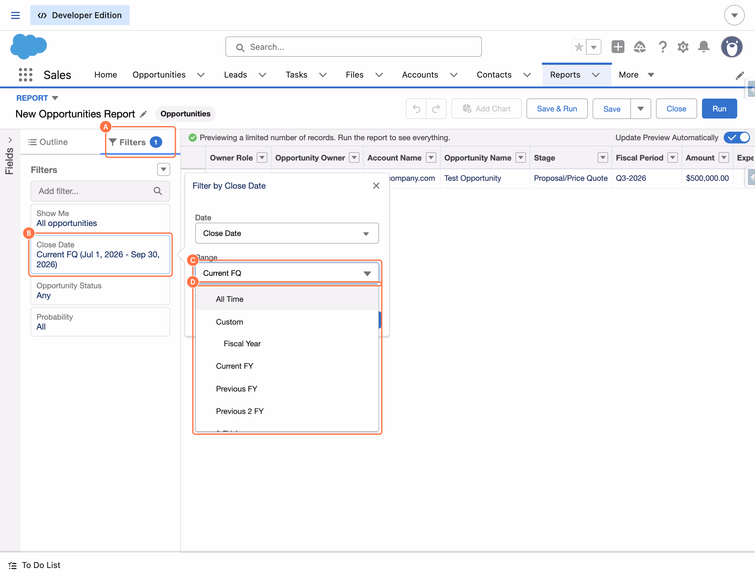The width and height of the screenshot is (755, 578).
Task: Open Opportunity Owner column menu arrow
Action: pos(354,157)
